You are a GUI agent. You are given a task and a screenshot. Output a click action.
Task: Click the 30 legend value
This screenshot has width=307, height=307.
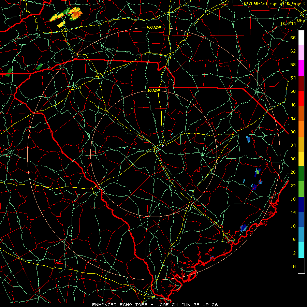click(293, 159)
